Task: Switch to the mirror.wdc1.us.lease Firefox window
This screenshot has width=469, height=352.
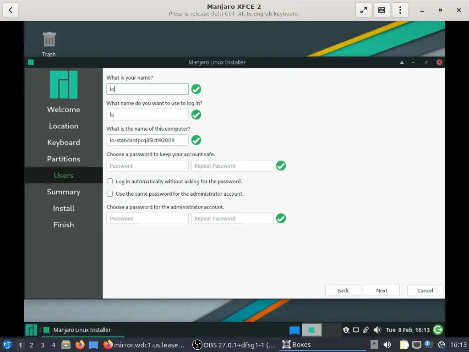Action: [144, 345]
